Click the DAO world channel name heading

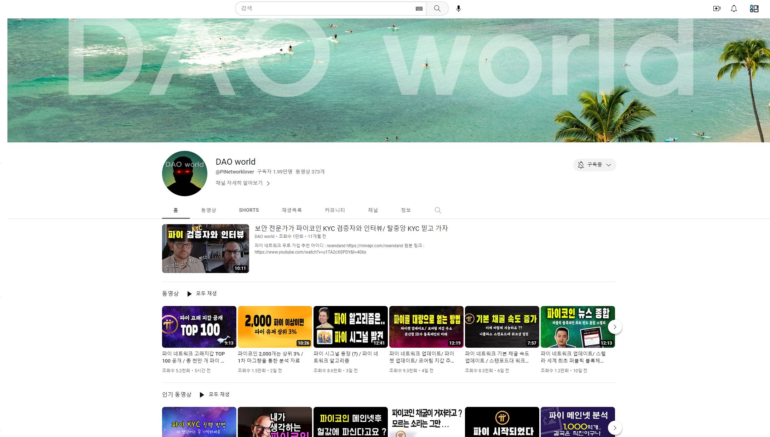(236, 162)
